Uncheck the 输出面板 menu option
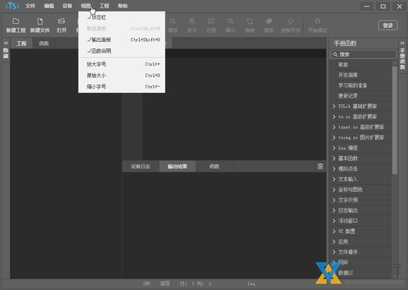408x290 pixels. point(103,40)
